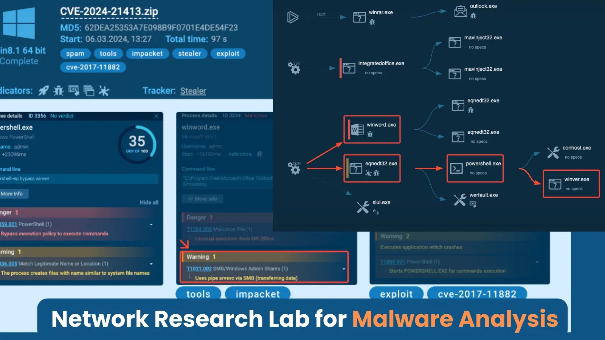The image size is (605, 340).
Task: Click bug icon under winrar.exe
Action: click(372, 22)
